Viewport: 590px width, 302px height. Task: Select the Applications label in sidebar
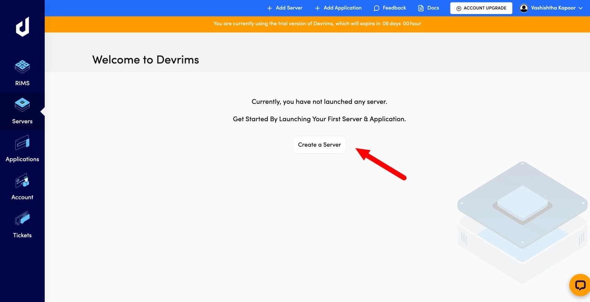coord(22,159)
